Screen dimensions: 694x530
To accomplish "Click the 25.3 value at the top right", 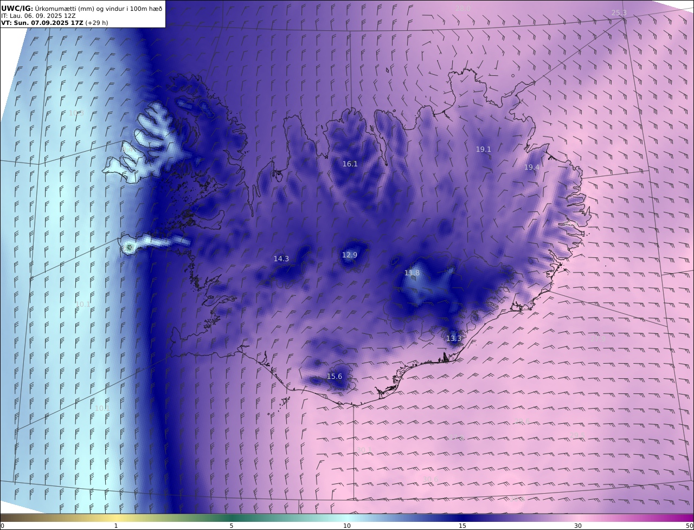I will (619, 12).
